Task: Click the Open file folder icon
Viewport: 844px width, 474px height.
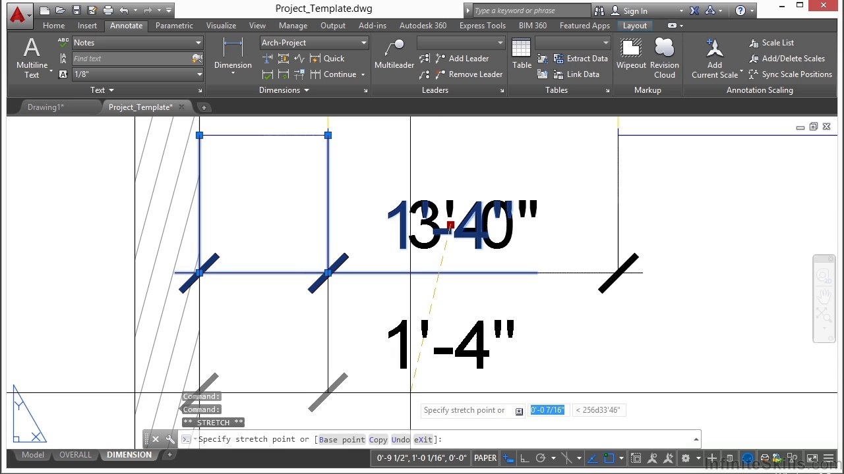Action: 61,11
